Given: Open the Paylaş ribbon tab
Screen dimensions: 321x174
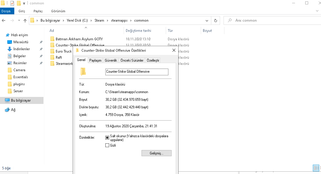Looking at the screenshot, I should [x=38, y=11].
